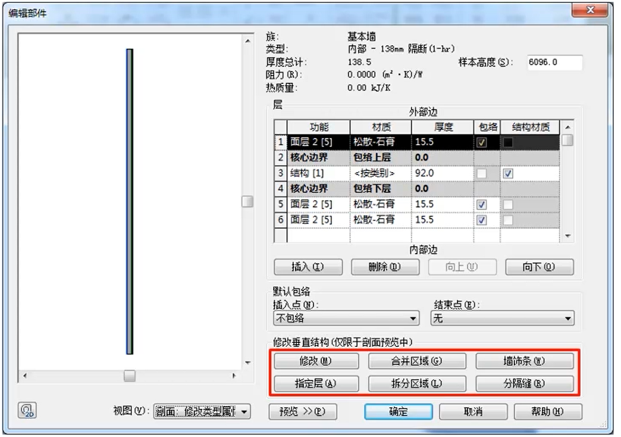Open the 分隔缝 reveals button
Viewport: 621px width, 437px height.
[x=524, y=383]
